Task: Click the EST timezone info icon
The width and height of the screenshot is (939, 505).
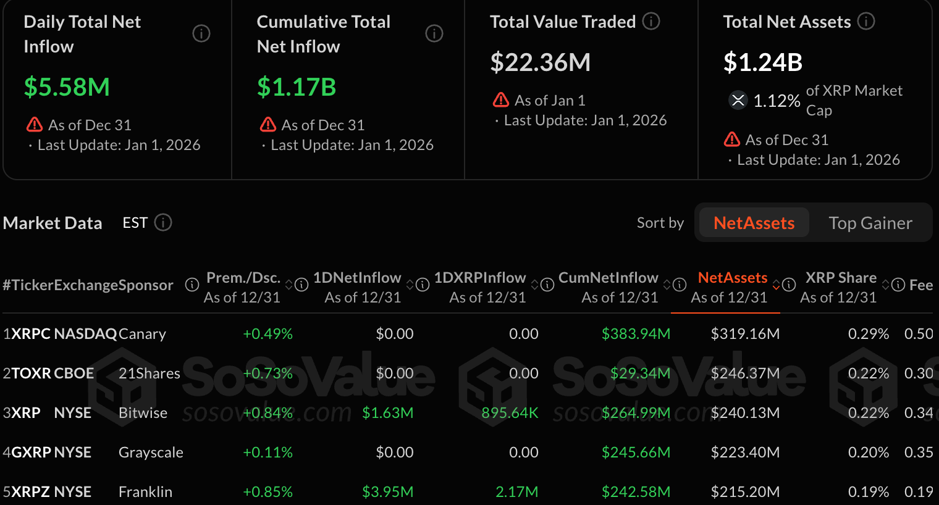Action: 163,222
